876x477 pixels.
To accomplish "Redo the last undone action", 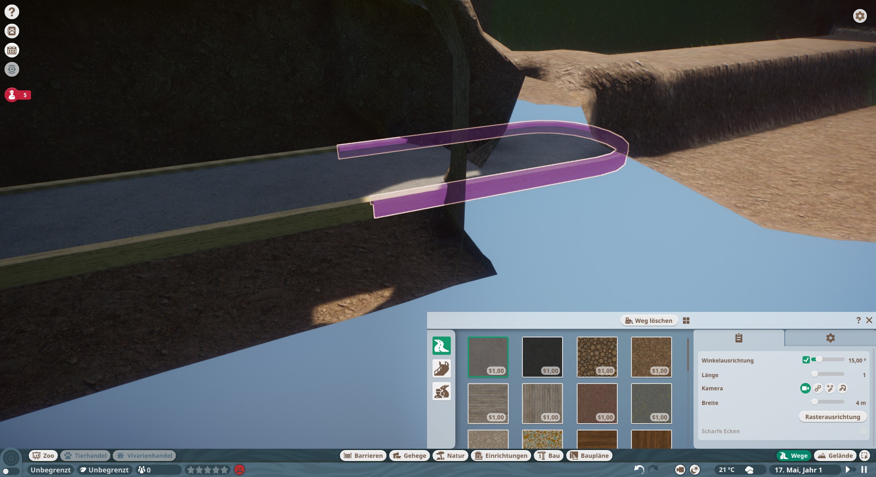I will (654, 470).
